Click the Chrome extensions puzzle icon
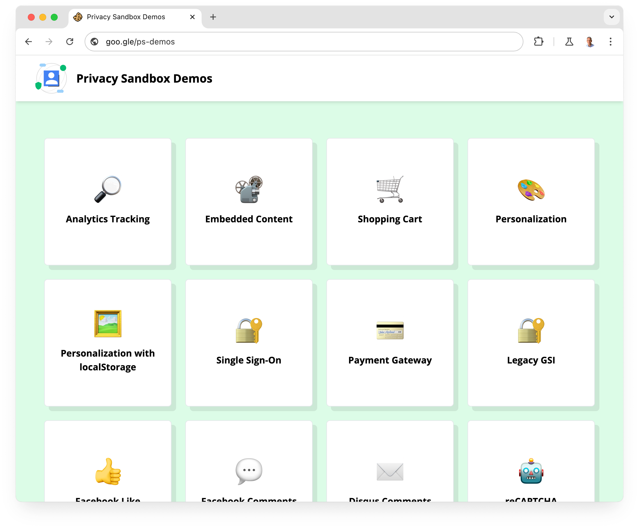This screenshot has height=527, width=639. click(x=537, y=42)
